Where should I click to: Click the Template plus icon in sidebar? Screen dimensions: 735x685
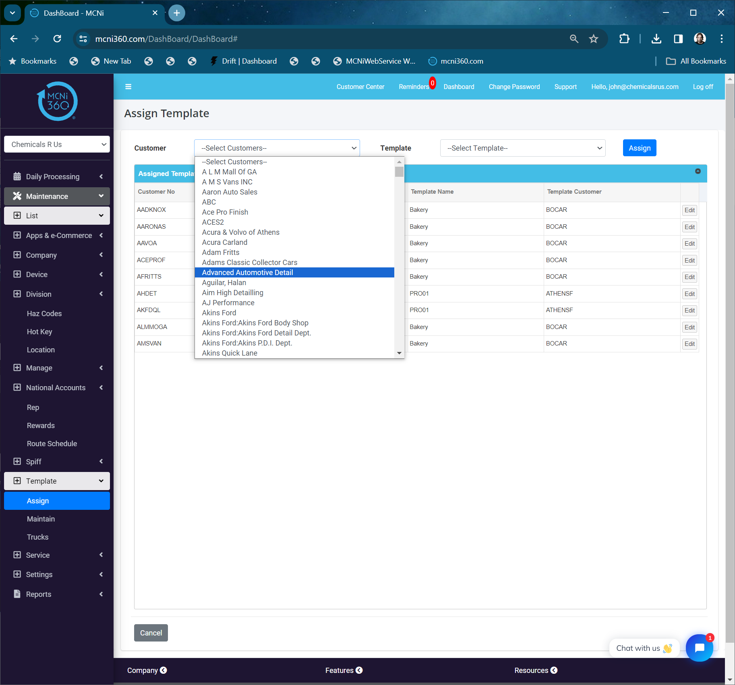pyautogui.click(x=17, y=481)
